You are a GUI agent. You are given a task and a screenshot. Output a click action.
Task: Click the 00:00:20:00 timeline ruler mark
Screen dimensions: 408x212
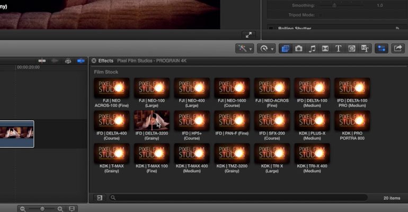(29, 67)
